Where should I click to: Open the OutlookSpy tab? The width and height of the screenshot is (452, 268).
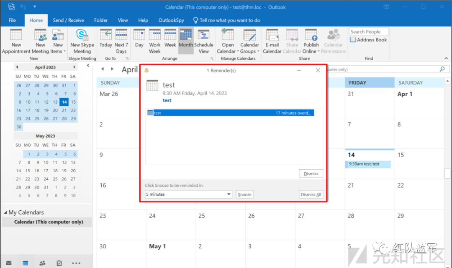pos(171,20)
